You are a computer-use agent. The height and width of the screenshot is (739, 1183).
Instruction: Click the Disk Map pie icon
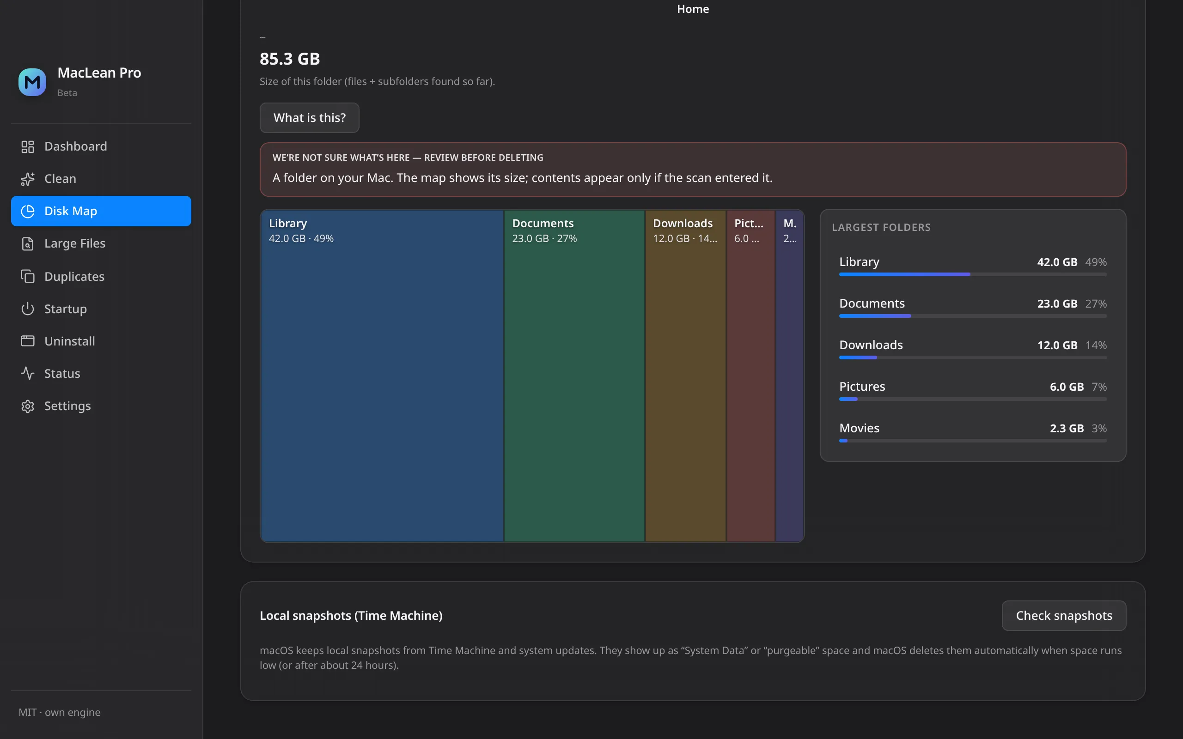click(28, 211)
